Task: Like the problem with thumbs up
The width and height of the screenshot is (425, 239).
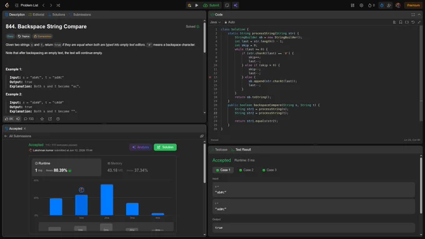Action: point(9,119)
